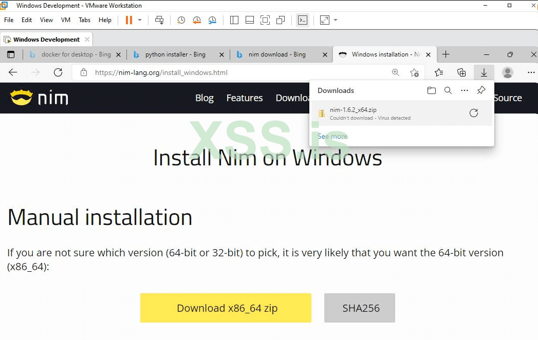
Task: Click the Nim crown logo
Action: [x=21, y=98]
